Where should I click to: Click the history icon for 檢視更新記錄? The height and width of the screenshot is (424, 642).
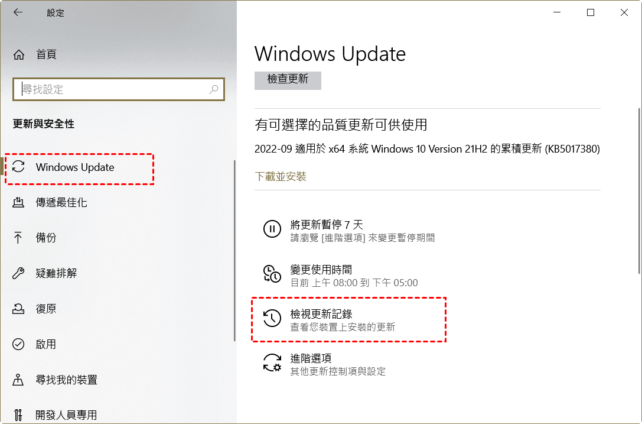point(272,318)
